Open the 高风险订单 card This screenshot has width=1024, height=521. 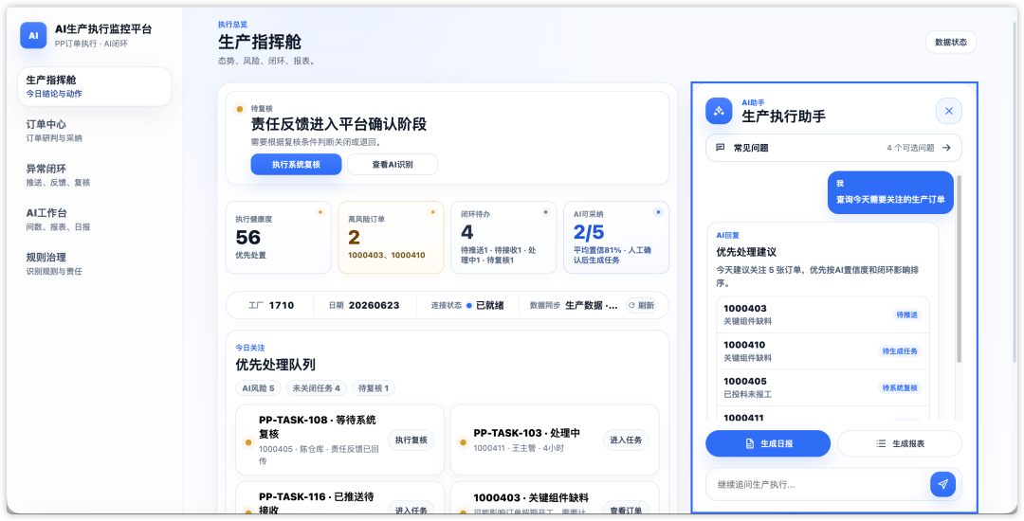(x=391, y=238)
